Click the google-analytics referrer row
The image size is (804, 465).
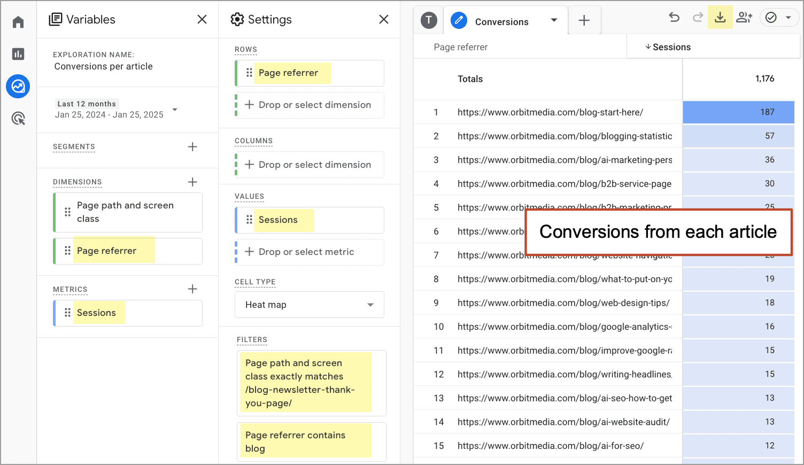click(565, 327)
